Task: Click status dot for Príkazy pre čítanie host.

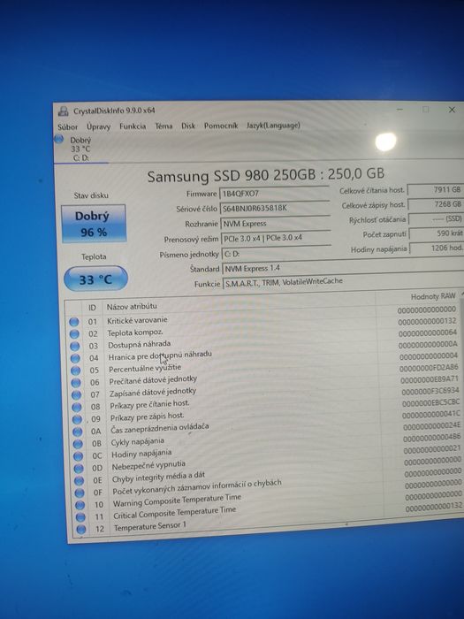Action: pos(77,408)
